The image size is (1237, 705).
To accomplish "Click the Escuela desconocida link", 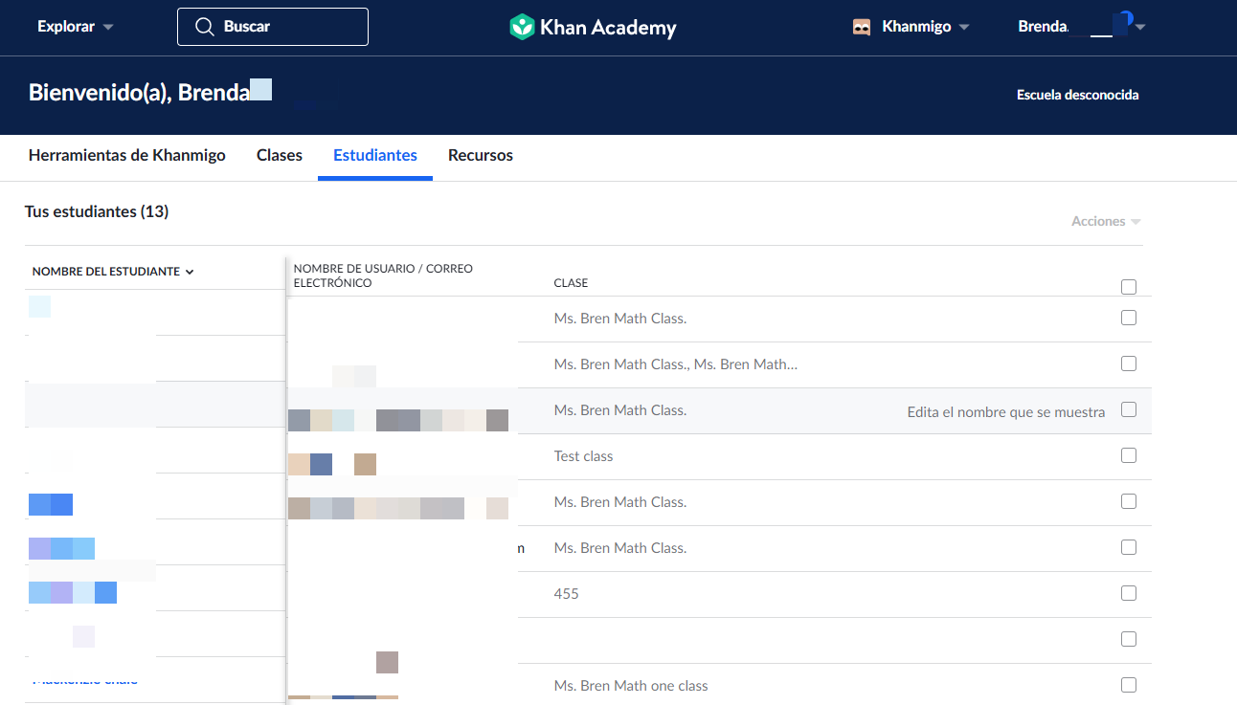I will point(1078,95).
